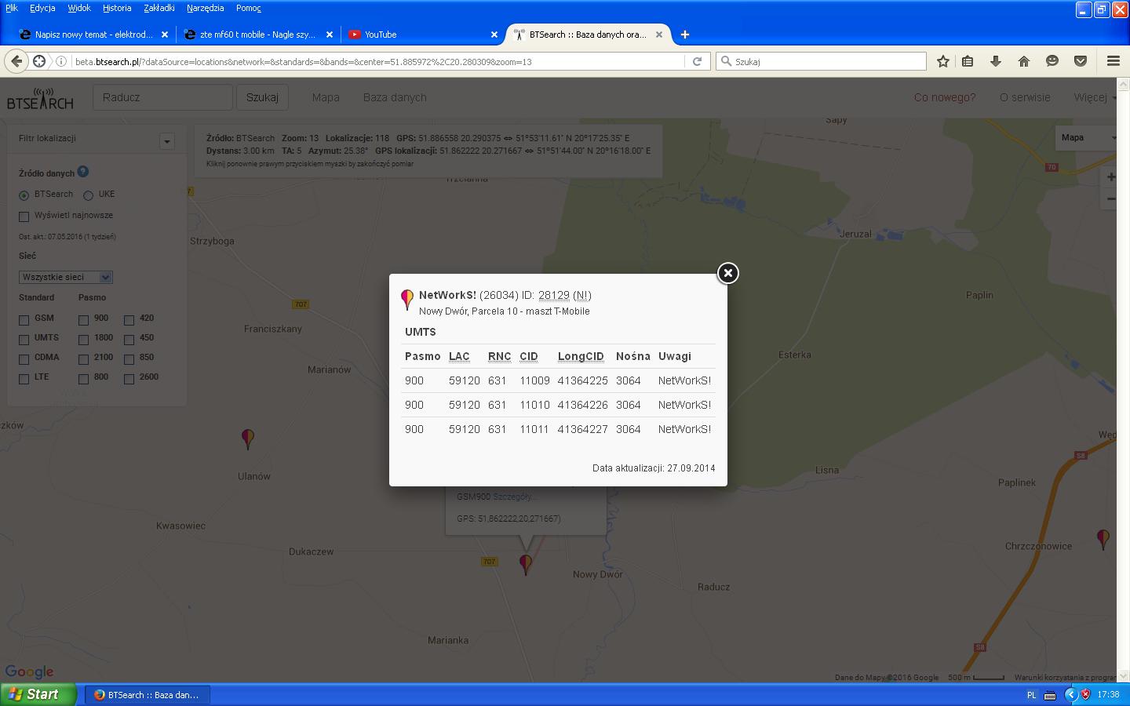Viewport: 1130px width, 706px height.
Task: Enable the UMTS standard checkbox
Action: pos(24,339)
